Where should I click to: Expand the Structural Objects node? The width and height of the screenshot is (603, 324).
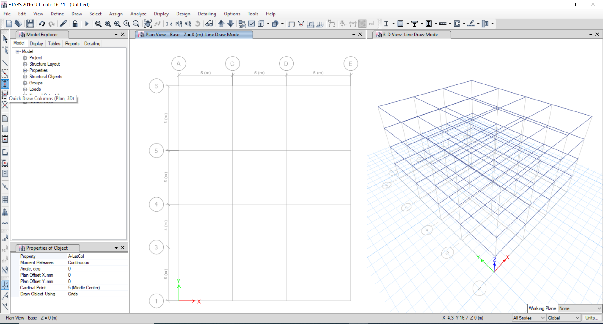[25, 77]
